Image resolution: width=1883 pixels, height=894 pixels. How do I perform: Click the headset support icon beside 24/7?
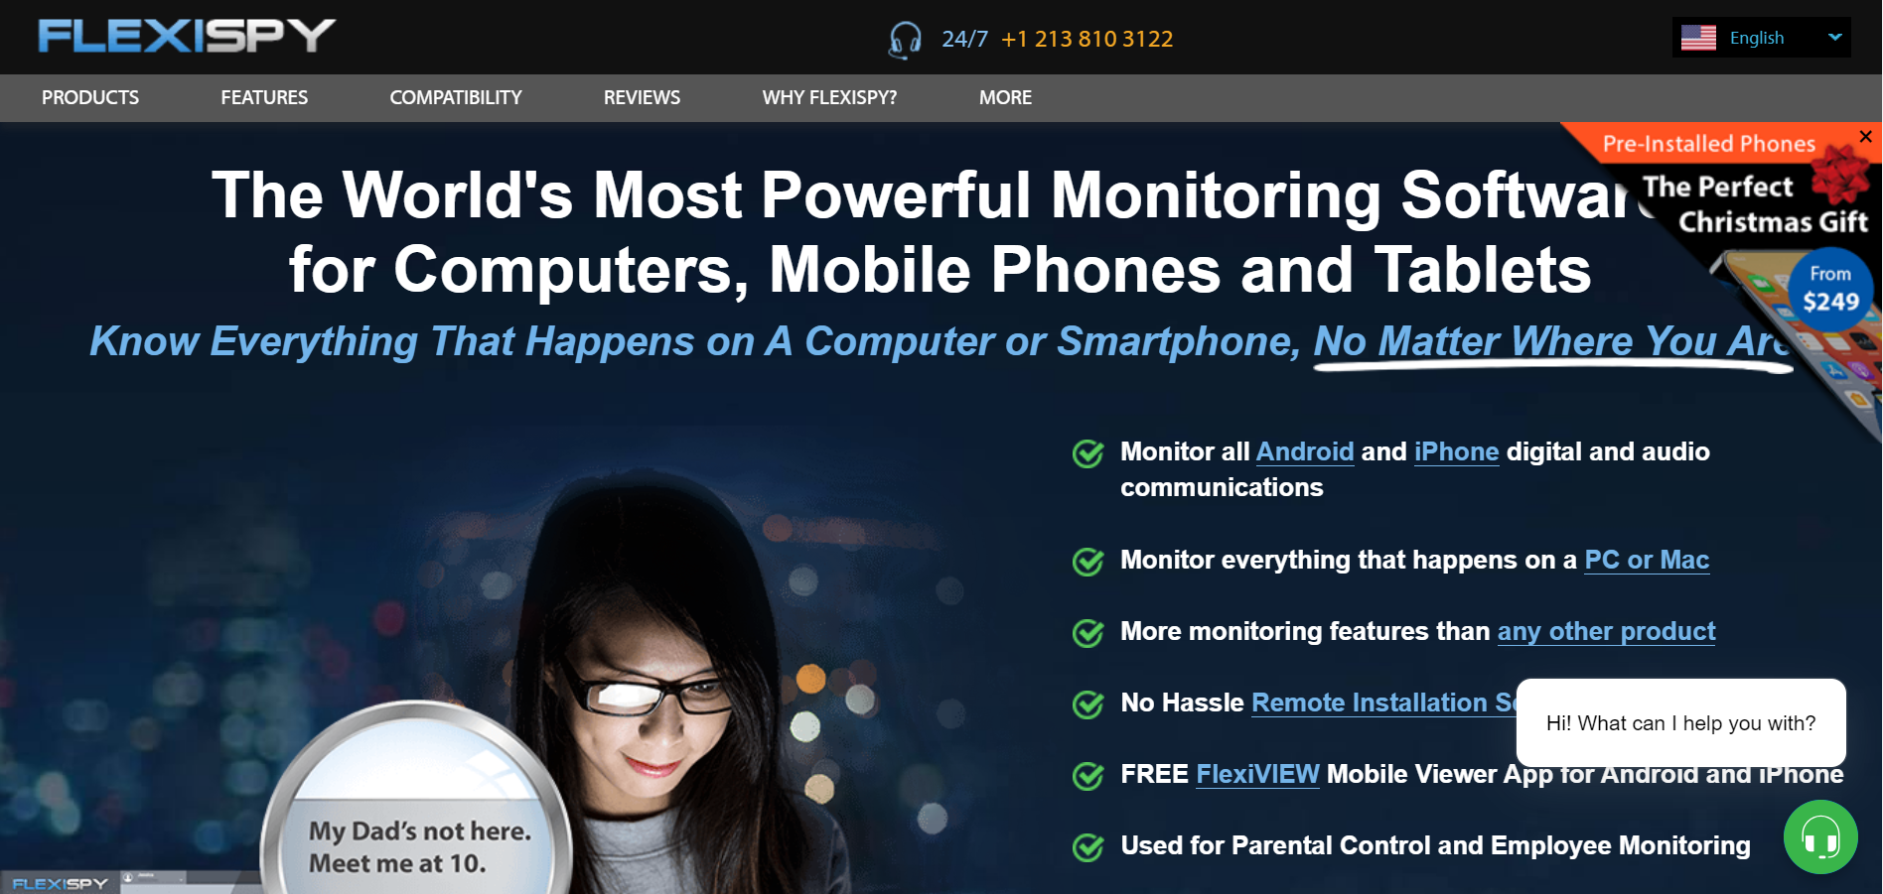905,40
